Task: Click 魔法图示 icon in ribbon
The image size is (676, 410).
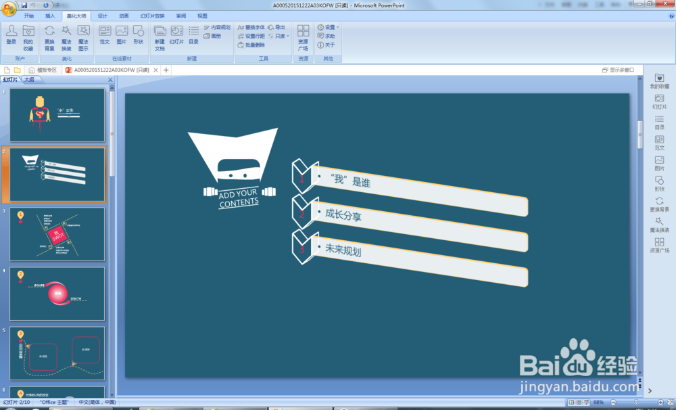Action: coord(83,37)
